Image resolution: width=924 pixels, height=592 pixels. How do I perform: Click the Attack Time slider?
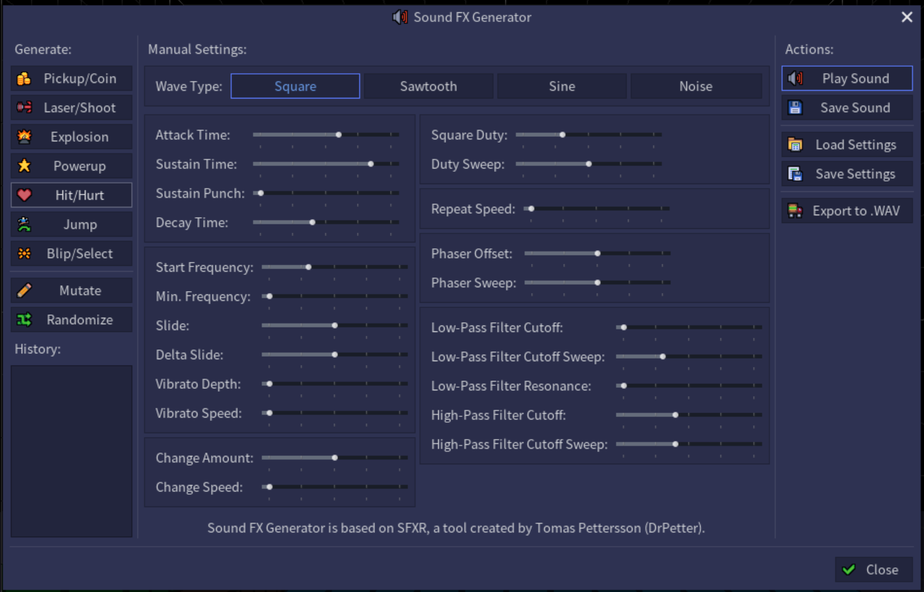pyautogui.click(x=326, y=135)
